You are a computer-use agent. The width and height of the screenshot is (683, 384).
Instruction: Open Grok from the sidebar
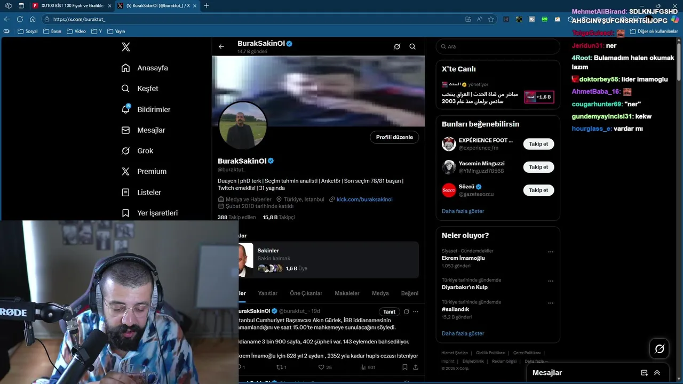point(137,151)
